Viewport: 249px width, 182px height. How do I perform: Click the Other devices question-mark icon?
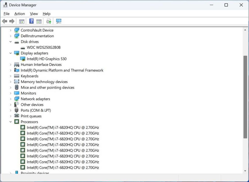point(17,104)
